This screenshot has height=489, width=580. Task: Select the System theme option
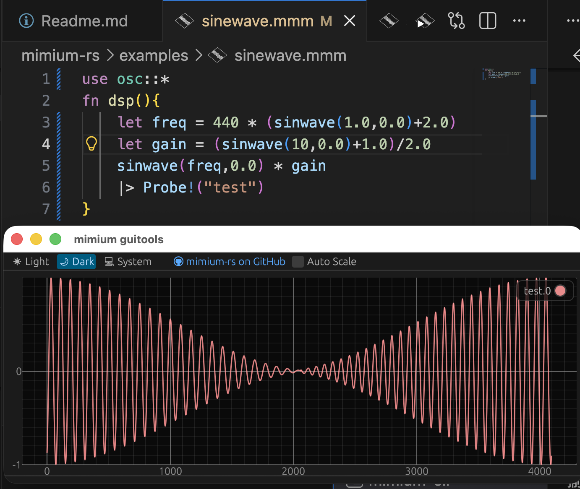[128, 262]
